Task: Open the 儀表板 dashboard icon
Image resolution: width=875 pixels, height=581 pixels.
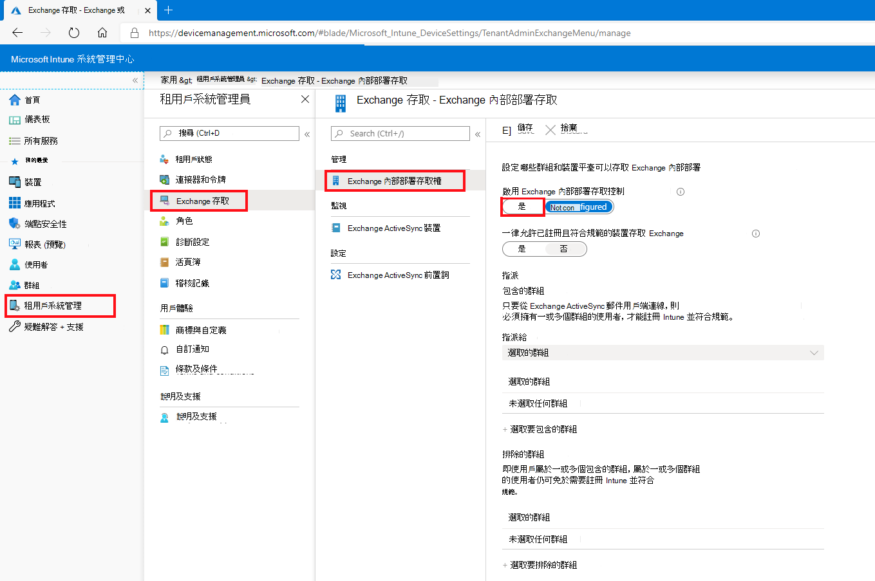Action: point(15,120)
